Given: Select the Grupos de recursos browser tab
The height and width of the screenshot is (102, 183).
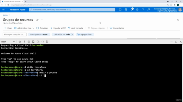Looking at the screenshot, I should [12, 2].
